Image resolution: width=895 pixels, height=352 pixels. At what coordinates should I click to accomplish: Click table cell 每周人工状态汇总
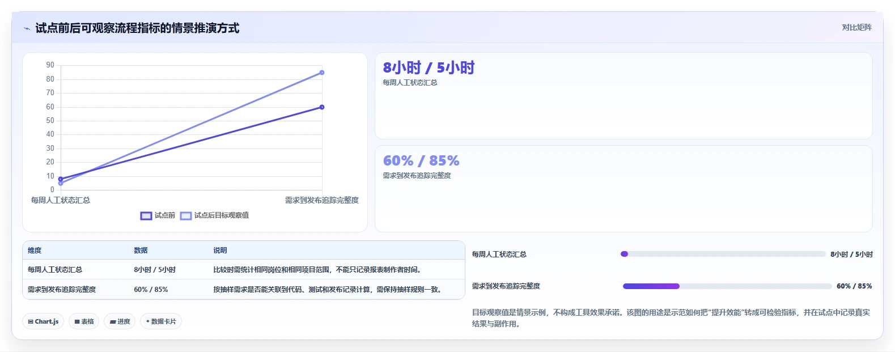pos(55,270)
